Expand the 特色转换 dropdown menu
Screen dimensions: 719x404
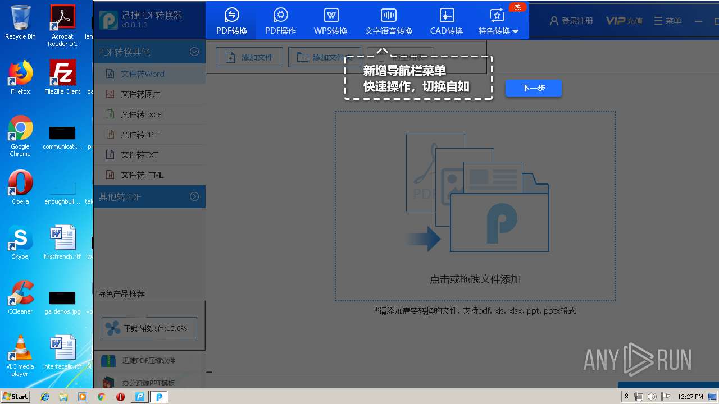coord(498,21)
